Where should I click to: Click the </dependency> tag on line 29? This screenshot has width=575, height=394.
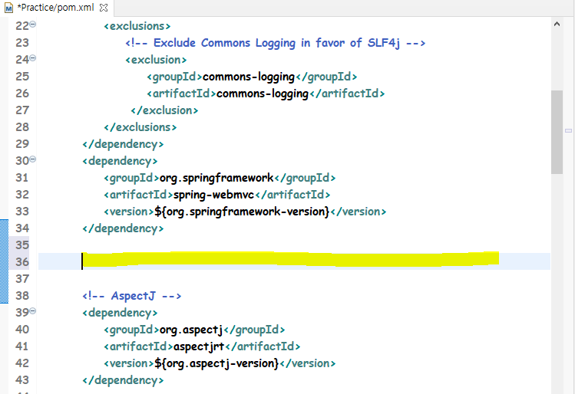[123, 144]
